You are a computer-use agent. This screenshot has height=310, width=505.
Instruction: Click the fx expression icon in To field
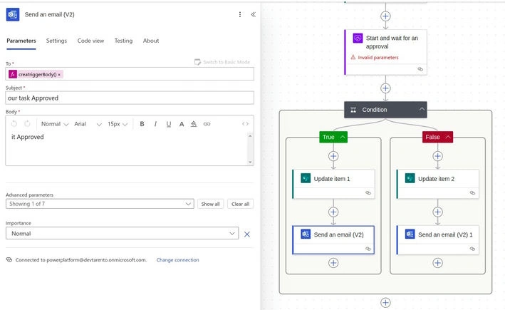13,74
